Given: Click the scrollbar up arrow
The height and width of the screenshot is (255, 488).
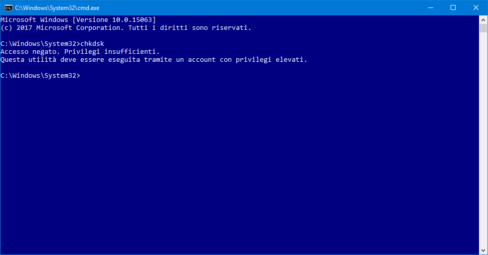Looking at the screenshot, I should pos(484,19).
